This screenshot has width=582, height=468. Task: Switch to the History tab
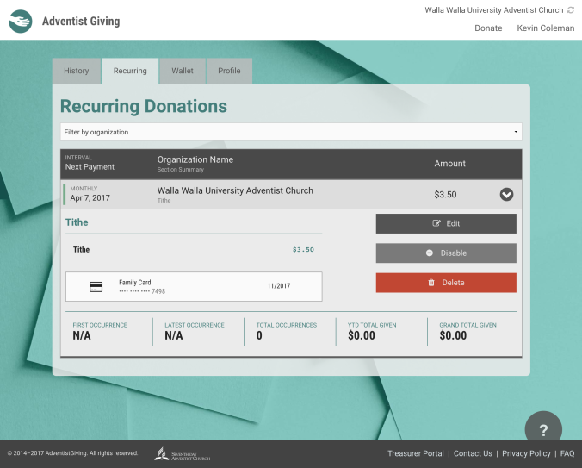coord(77,71)
